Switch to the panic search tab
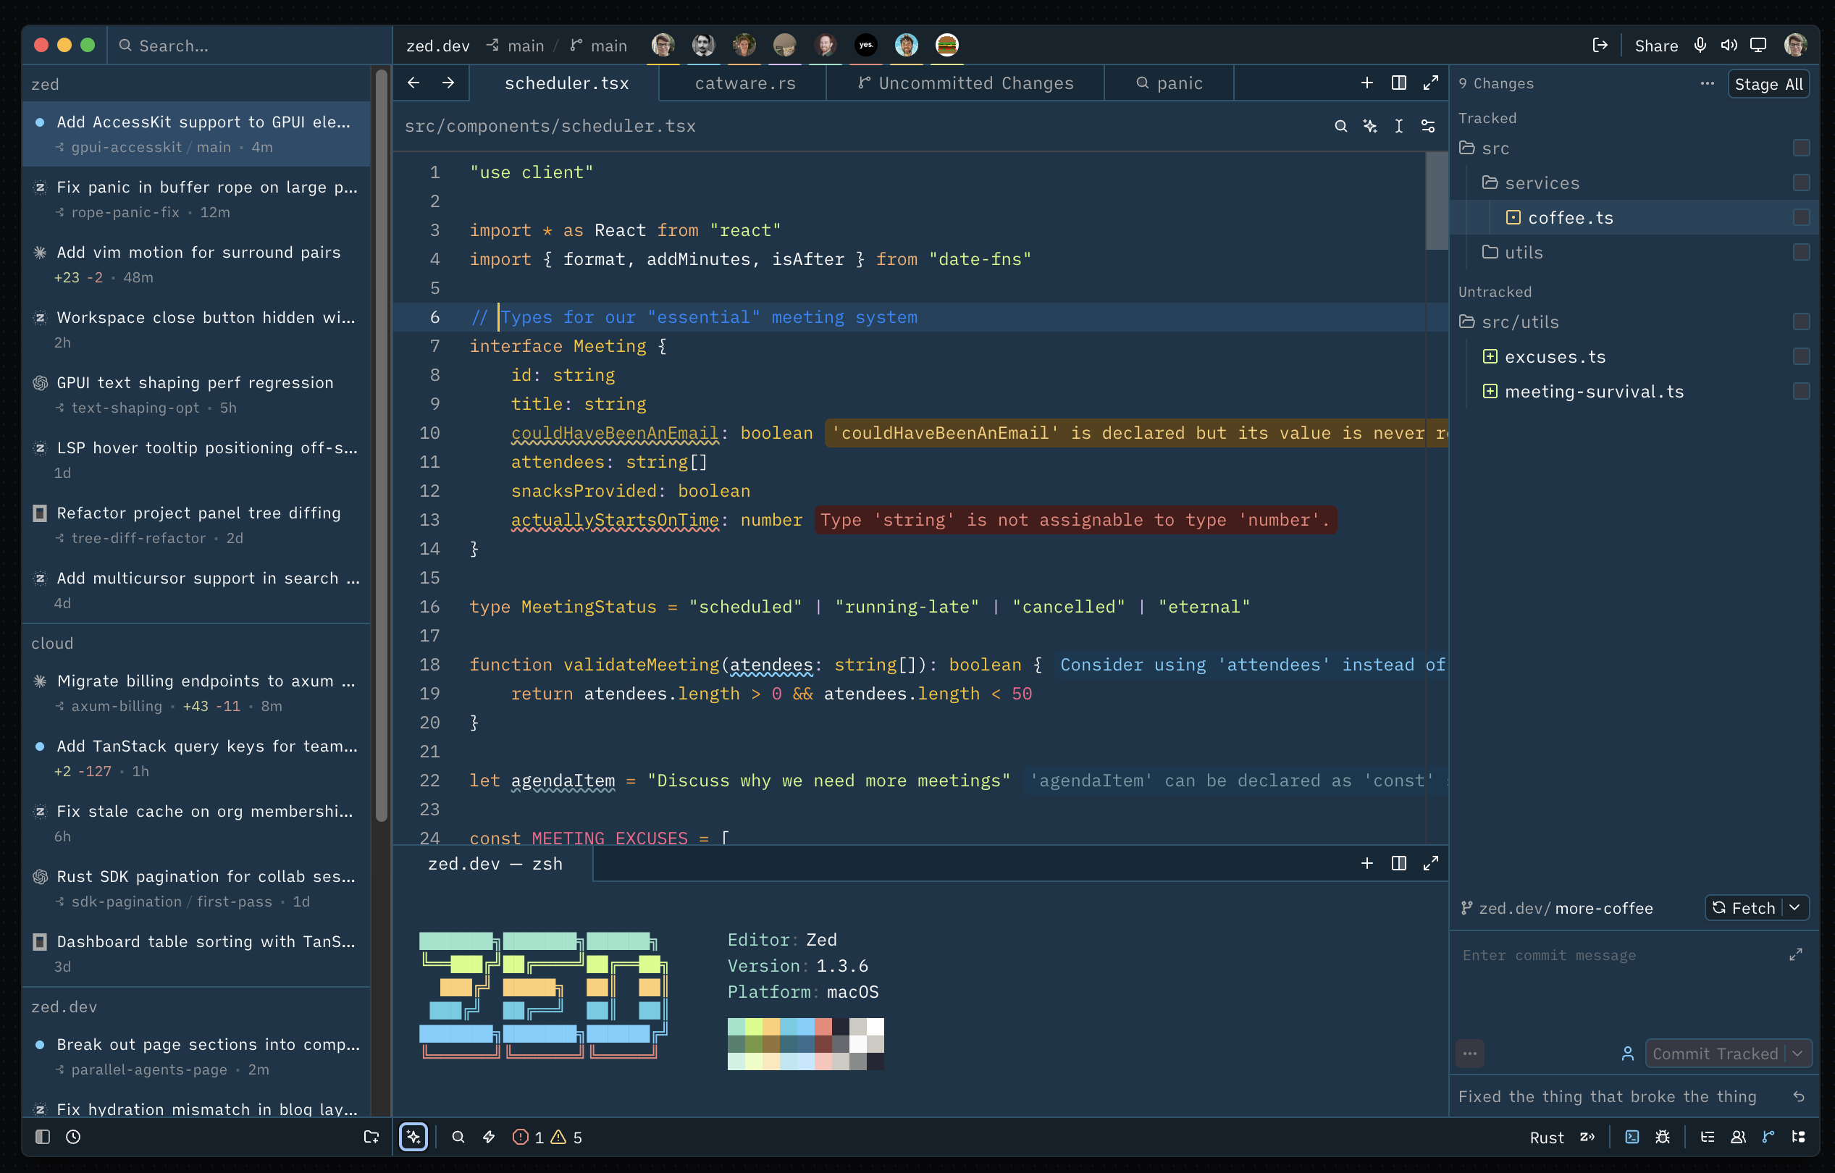 [1169, 83]
